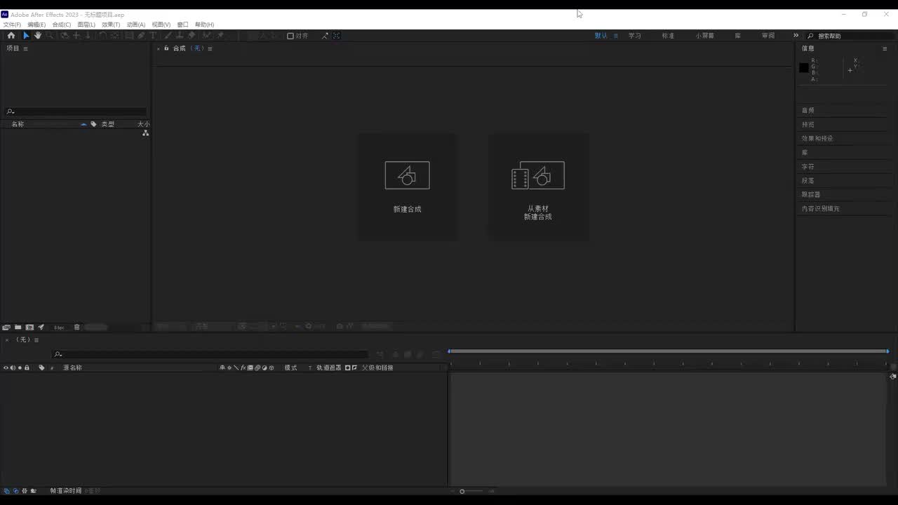
Task: Open the 字符 panel
Action: tap(808, 166)
